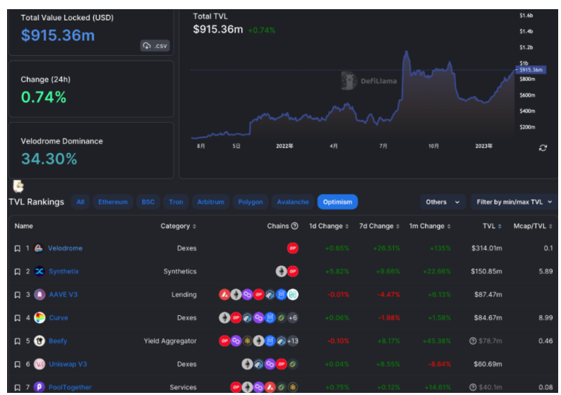Click Avalanche chain icon in PoolTogether row

click(270, 387)
